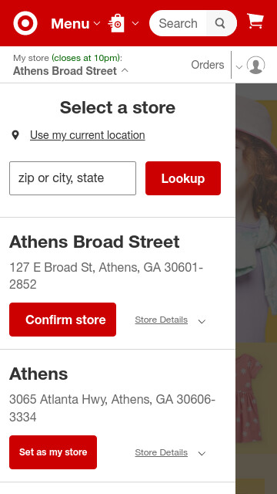
Task: Open the pickup and delivery bag icon
Action: [116, 23]
